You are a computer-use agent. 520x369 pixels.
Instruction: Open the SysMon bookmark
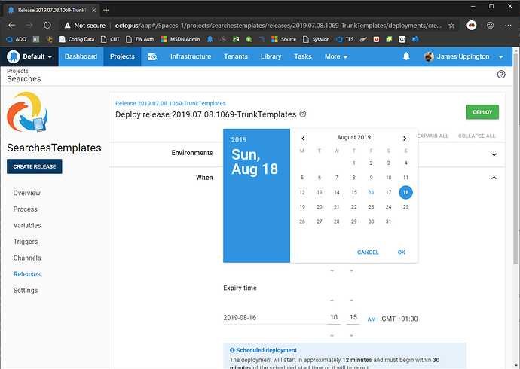point(316,39)
